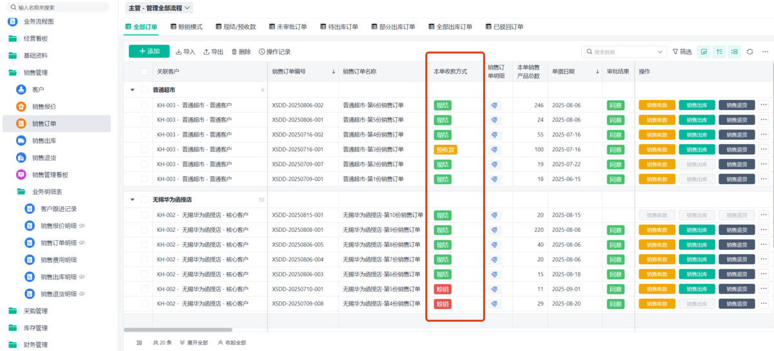Open row ellipsis menu for XSDD-20250806-002

click(764, 105)
